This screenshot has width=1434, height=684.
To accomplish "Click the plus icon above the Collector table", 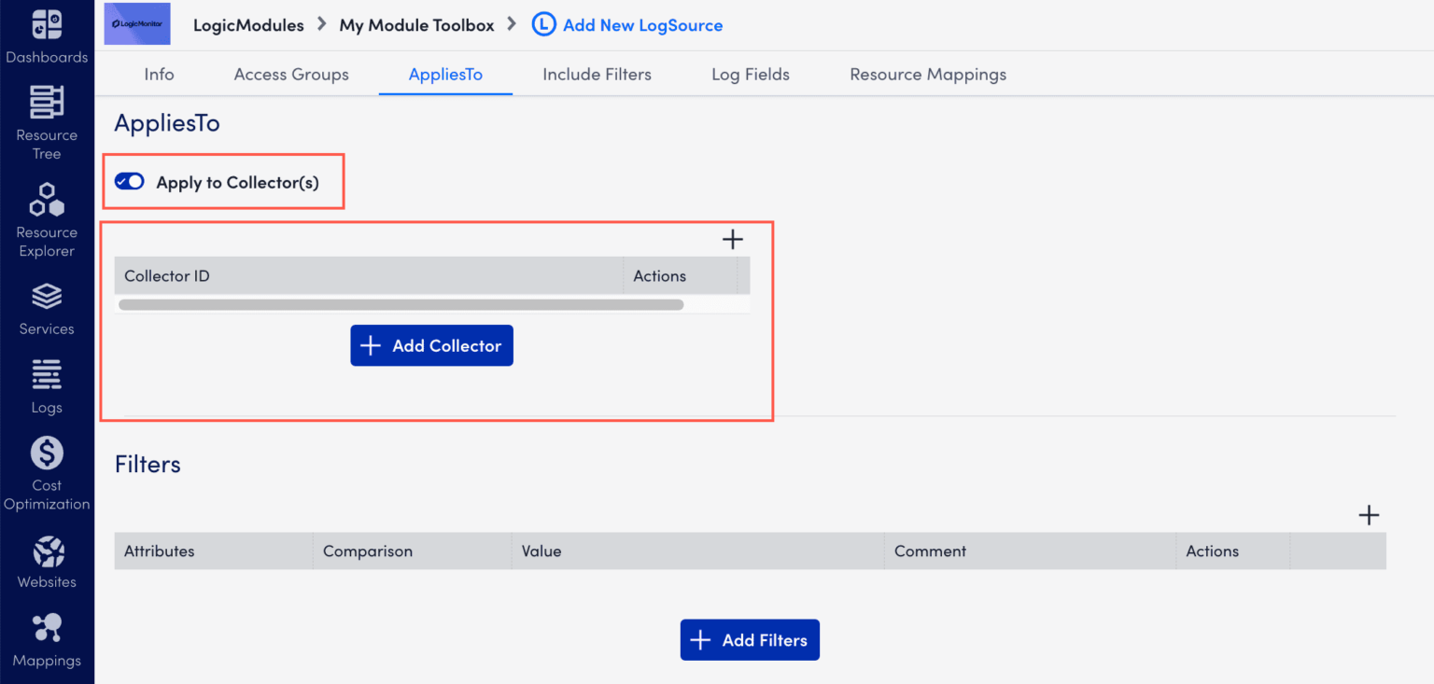I will coord(733,239).
